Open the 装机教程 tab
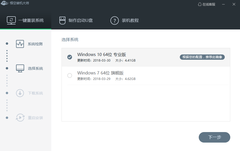 (124, 21)
